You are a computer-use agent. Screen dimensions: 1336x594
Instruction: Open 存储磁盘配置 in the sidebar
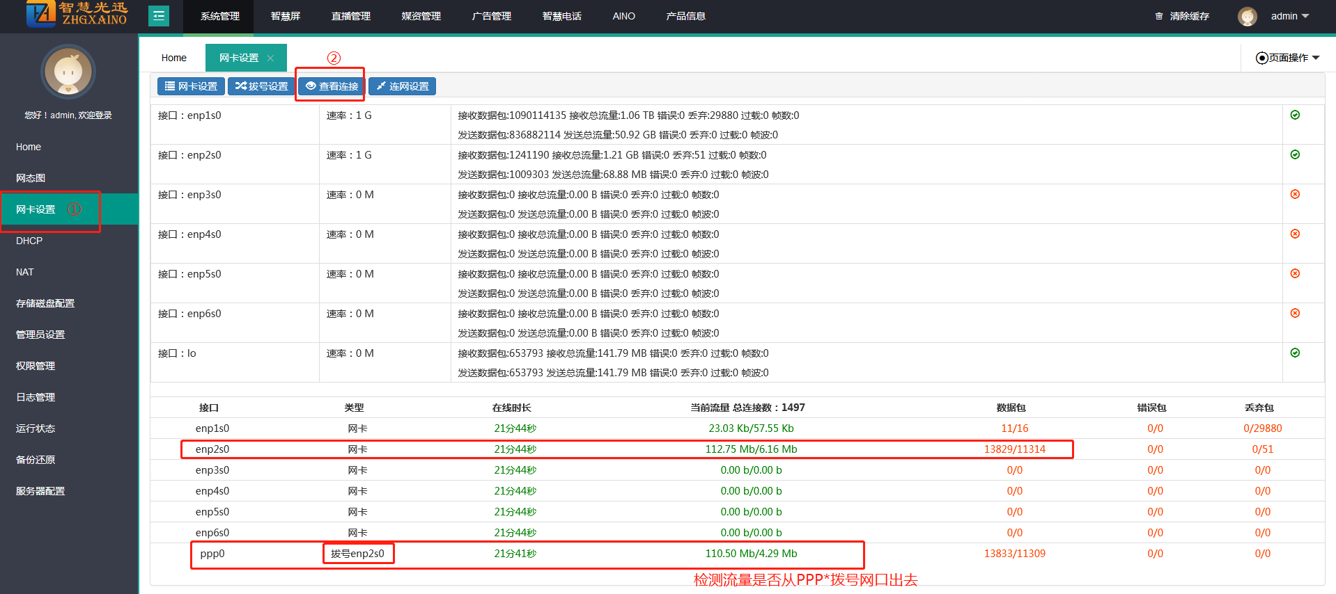tap(45, 303)
